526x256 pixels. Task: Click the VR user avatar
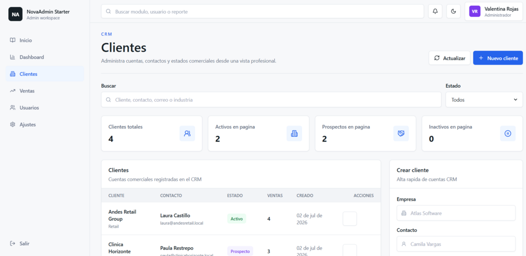click(475, 11)
